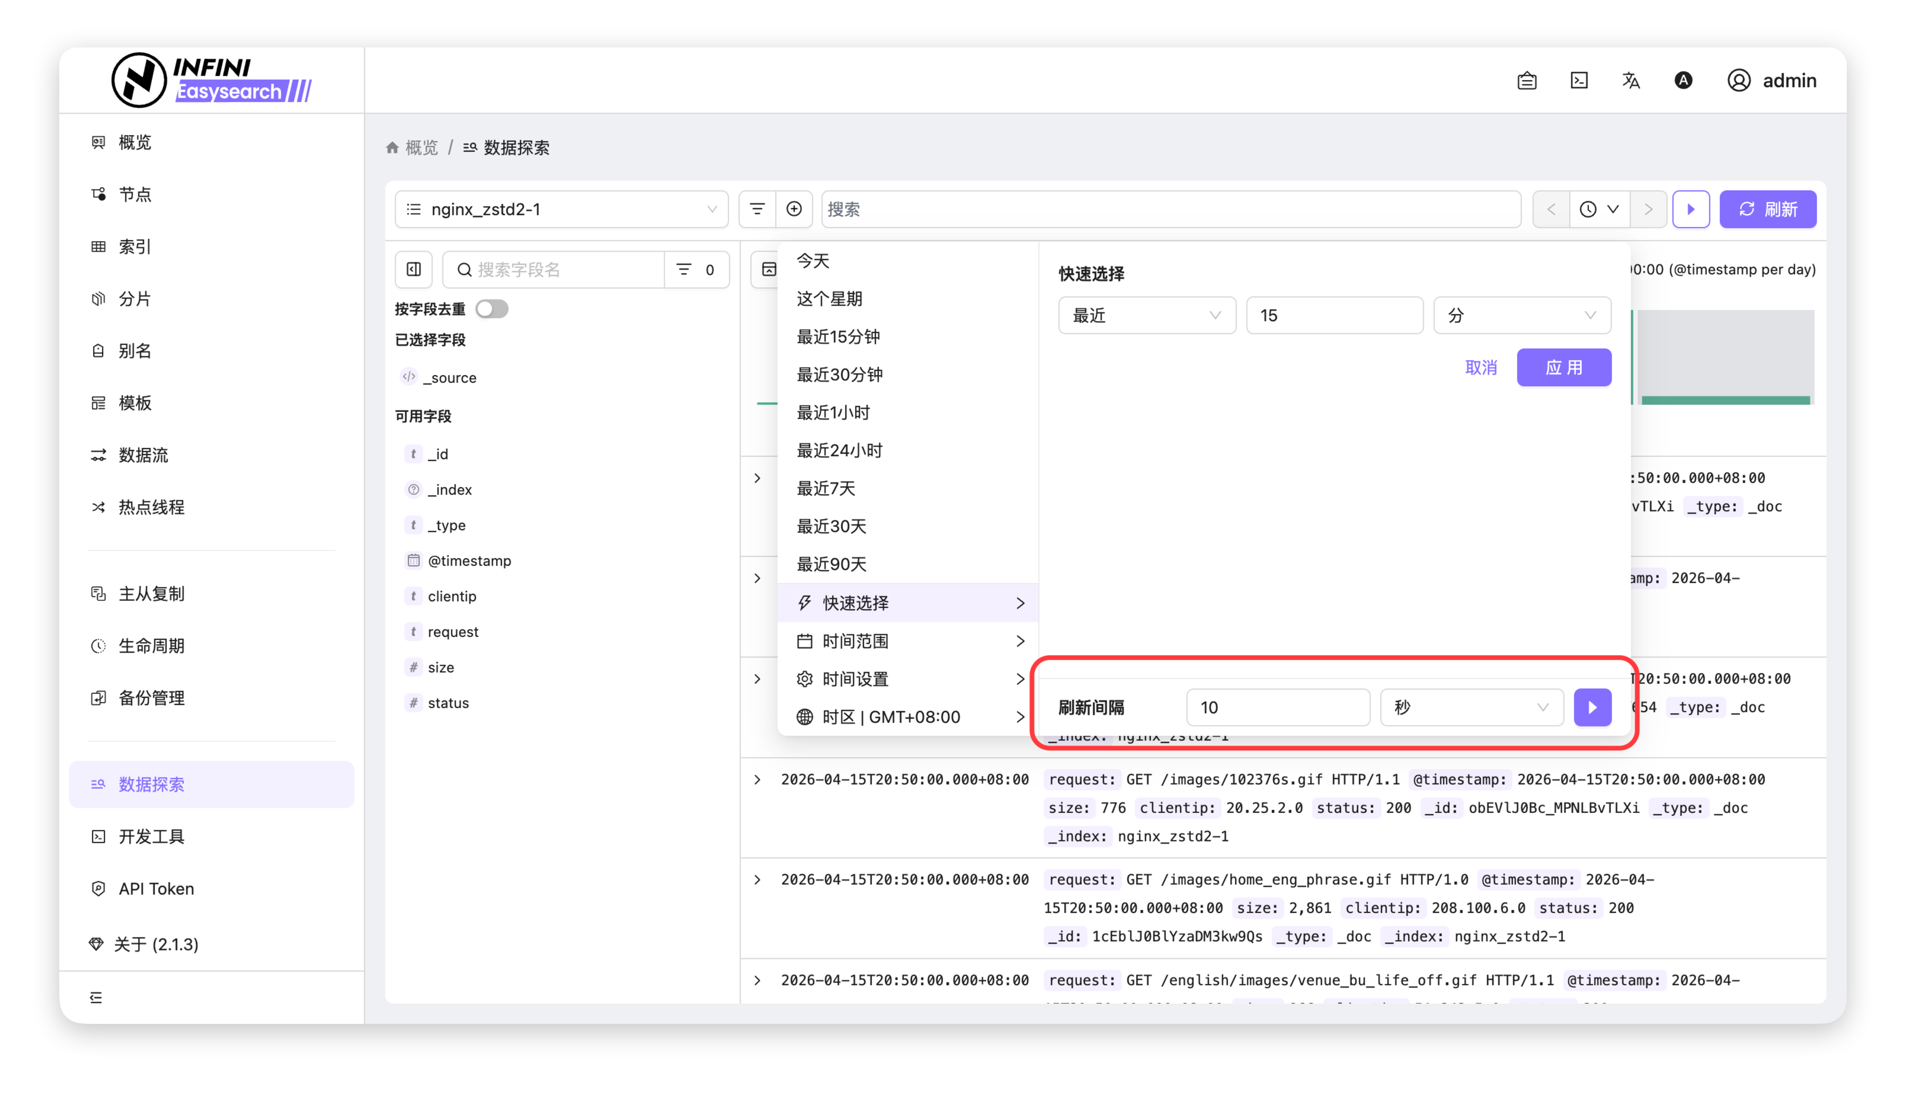
Task: Click the filter lines icon beside search
Action: (757, 209)
